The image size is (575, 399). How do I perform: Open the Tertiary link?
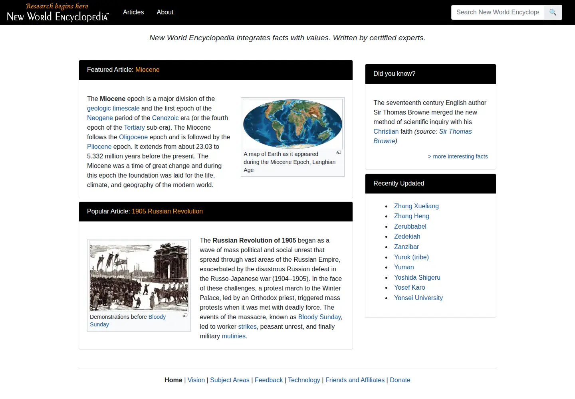coord(134,128)
